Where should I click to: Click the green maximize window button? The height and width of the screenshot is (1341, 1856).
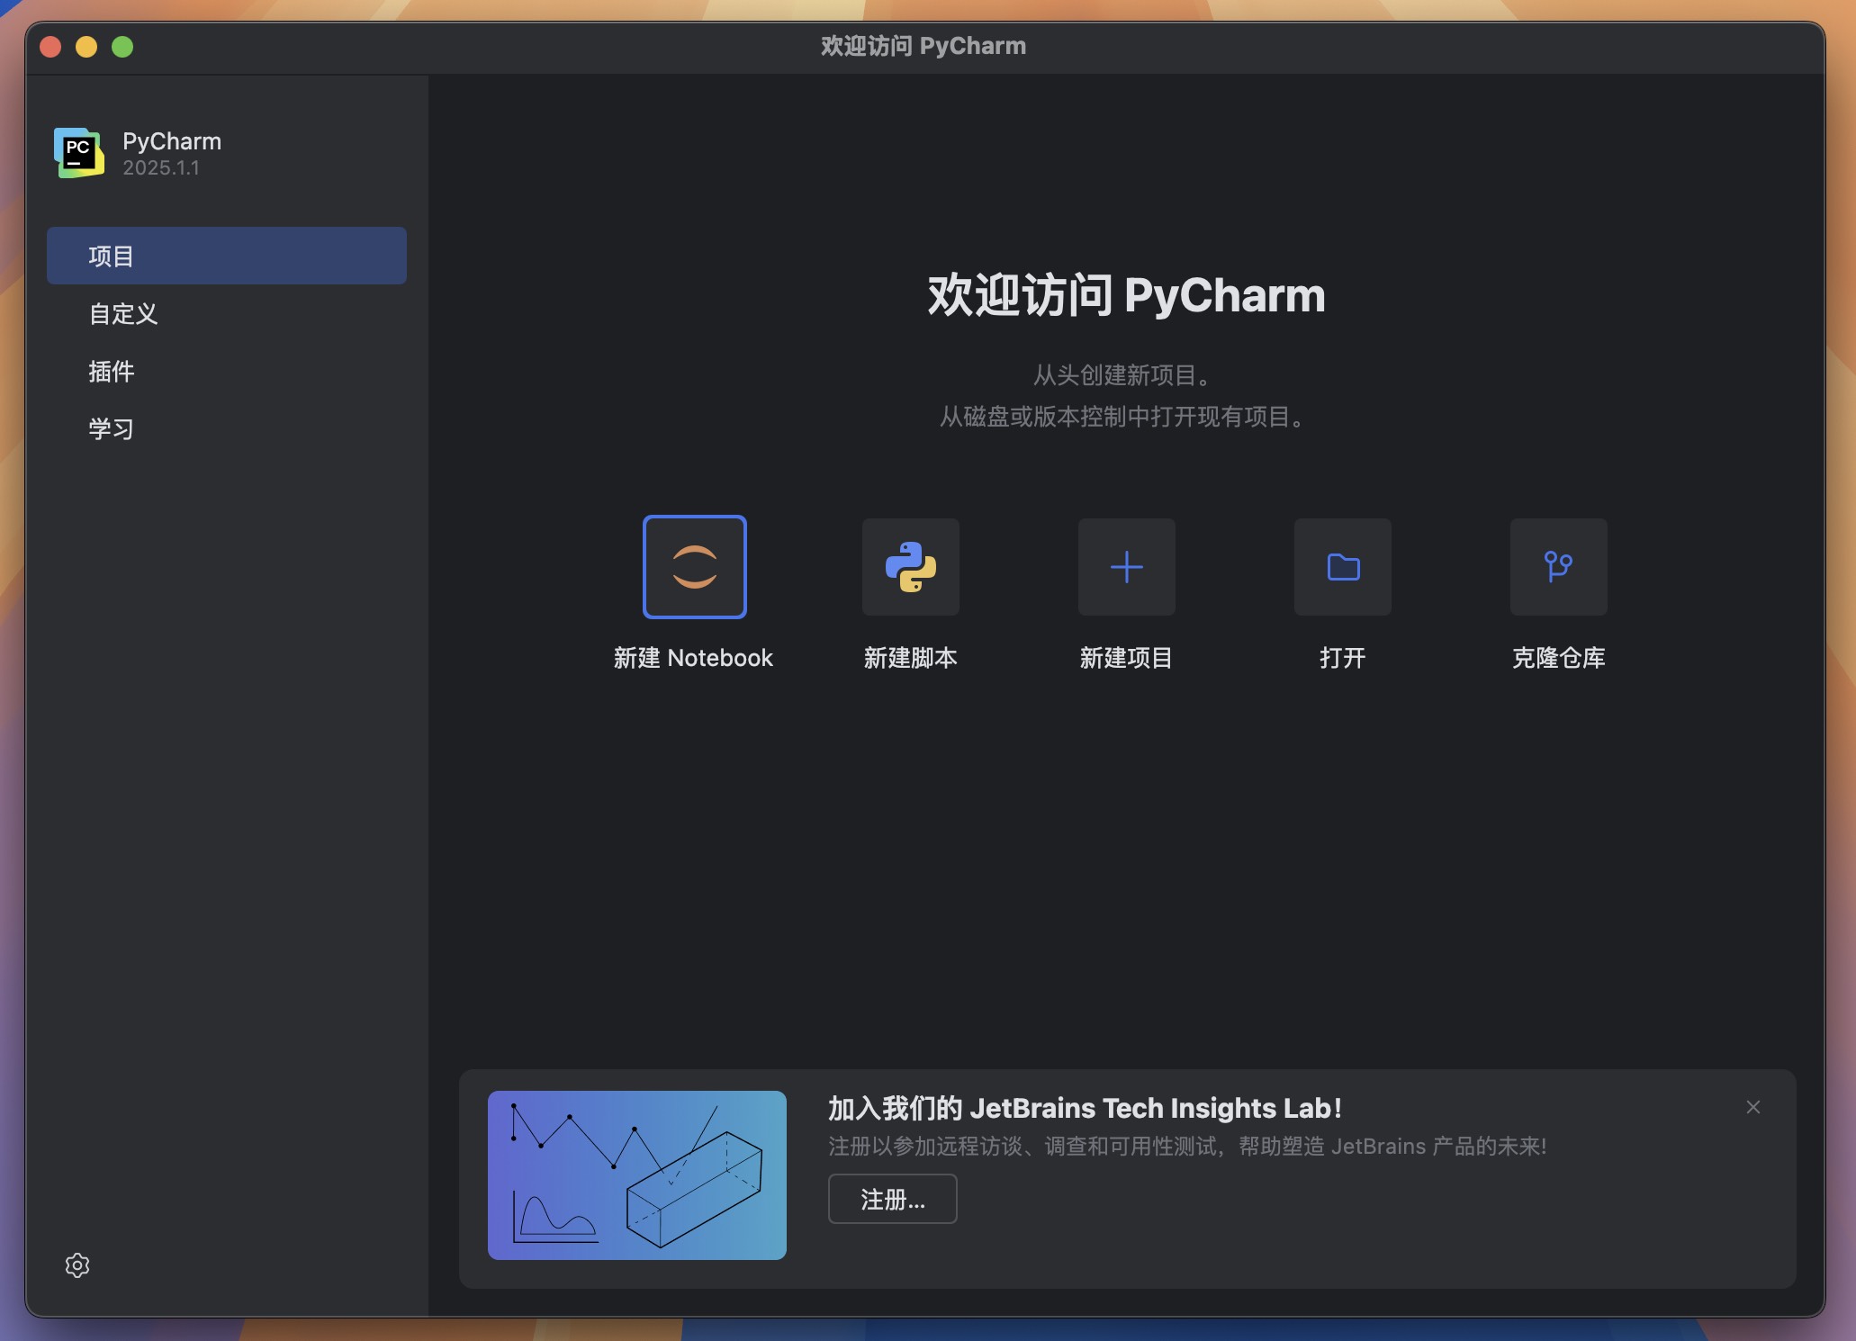click(x=122, y=47)
